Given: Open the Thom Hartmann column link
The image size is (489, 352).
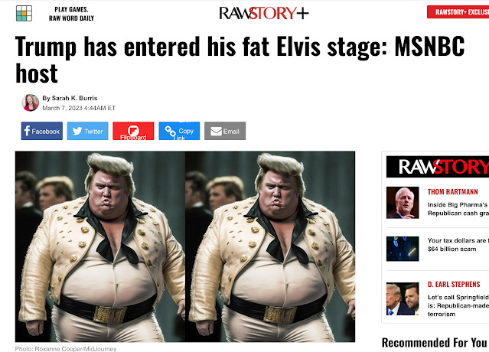Looking at the screenshot, I should coord(453,192).
